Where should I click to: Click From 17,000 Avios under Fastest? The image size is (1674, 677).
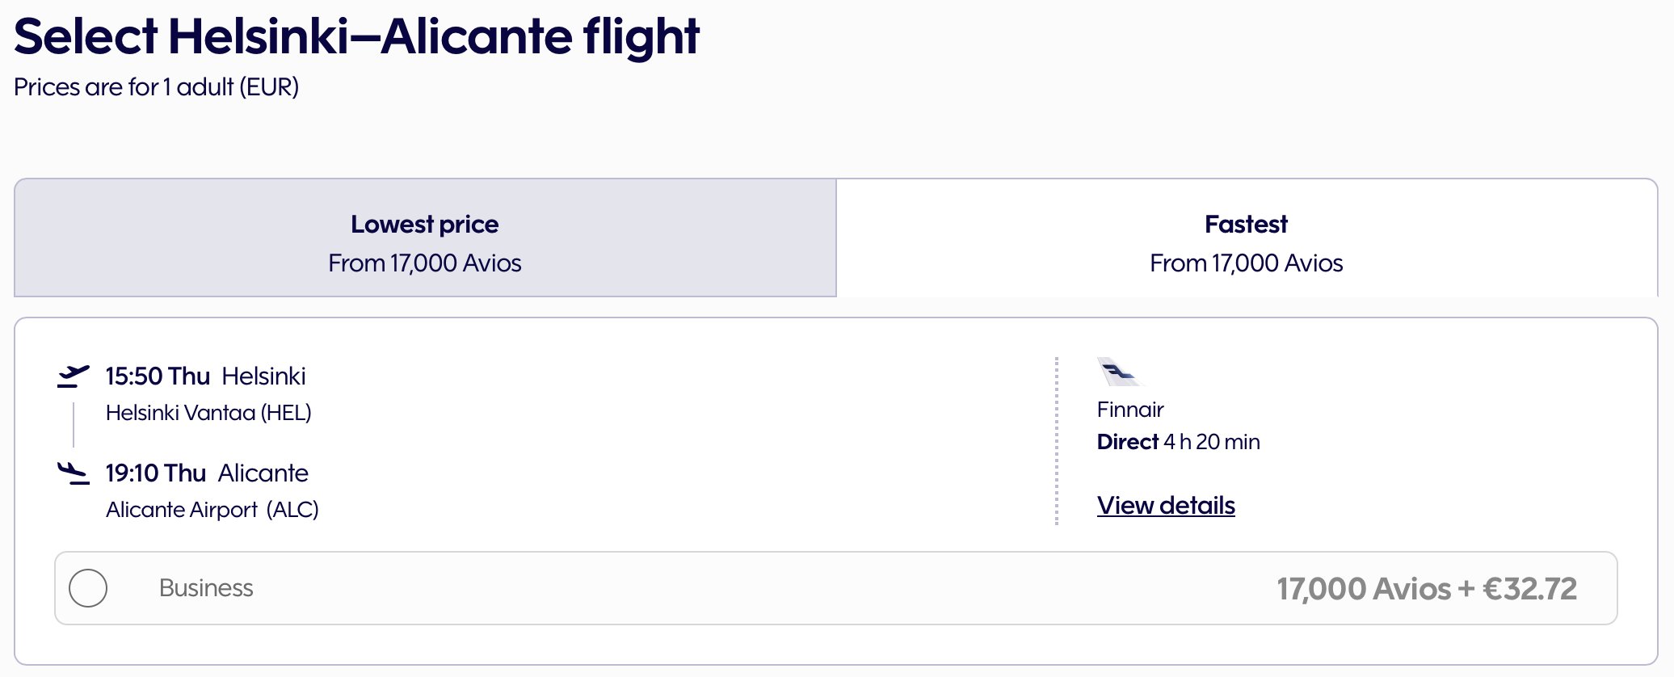[1247, 263]
